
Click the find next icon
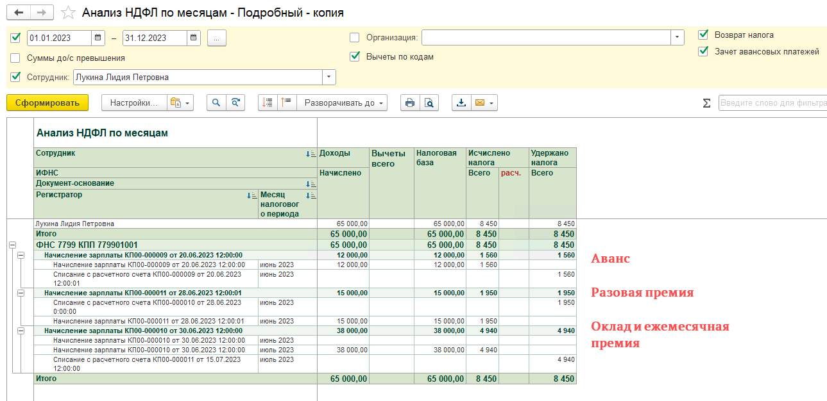coord(235,102)
